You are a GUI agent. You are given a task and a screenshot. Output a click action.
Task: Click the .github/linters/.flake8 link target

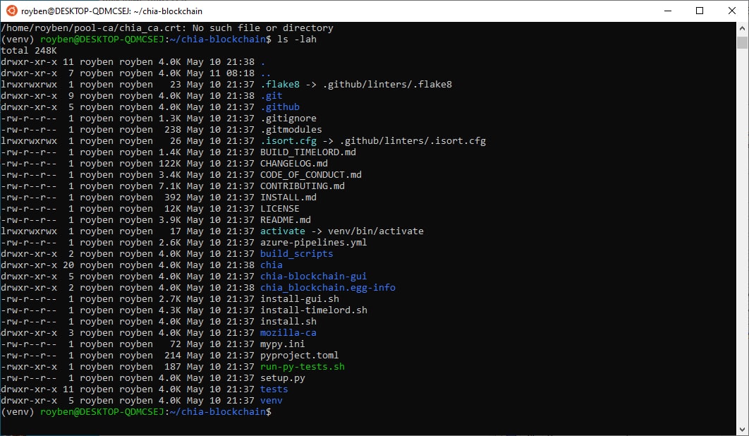point(387,84)
